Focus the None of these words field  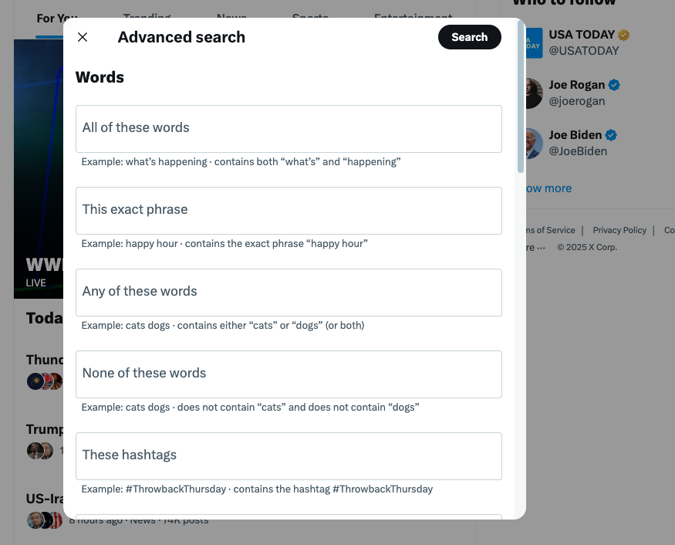pyautogui.click(x=289, y=374)
